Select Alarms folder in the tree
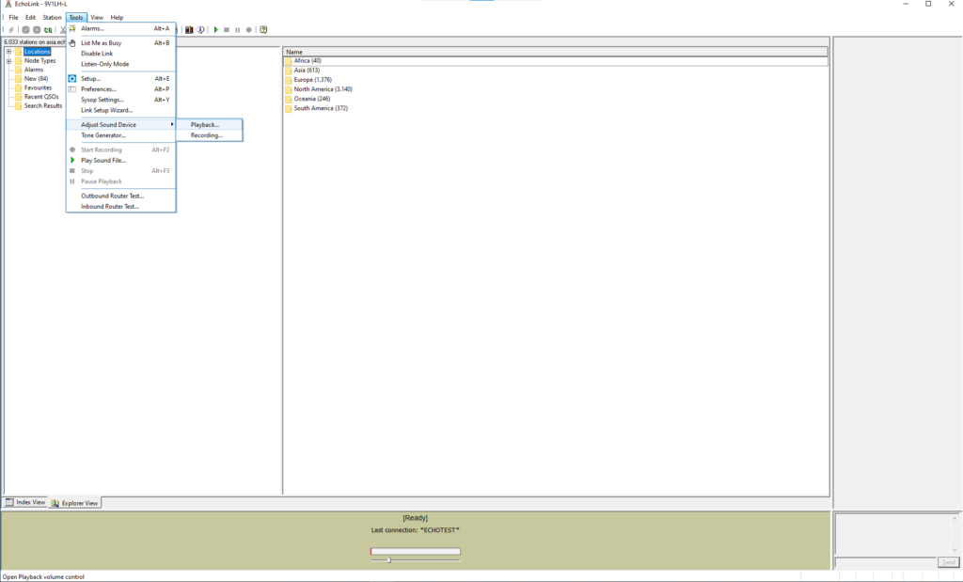Viewport: 963px width, 582px height. [34, 70]
